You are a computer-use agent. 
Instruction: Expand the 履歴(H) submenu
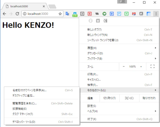coord(119,48)
